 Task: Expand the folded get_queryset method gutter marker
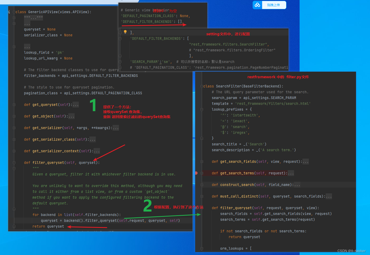pyautogui.click(x=14, y=105)
